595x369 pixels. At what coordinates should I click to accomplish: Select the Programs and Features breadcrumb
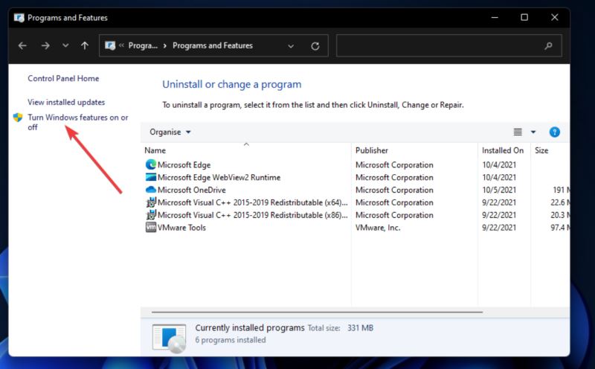(x=213, y=45)
